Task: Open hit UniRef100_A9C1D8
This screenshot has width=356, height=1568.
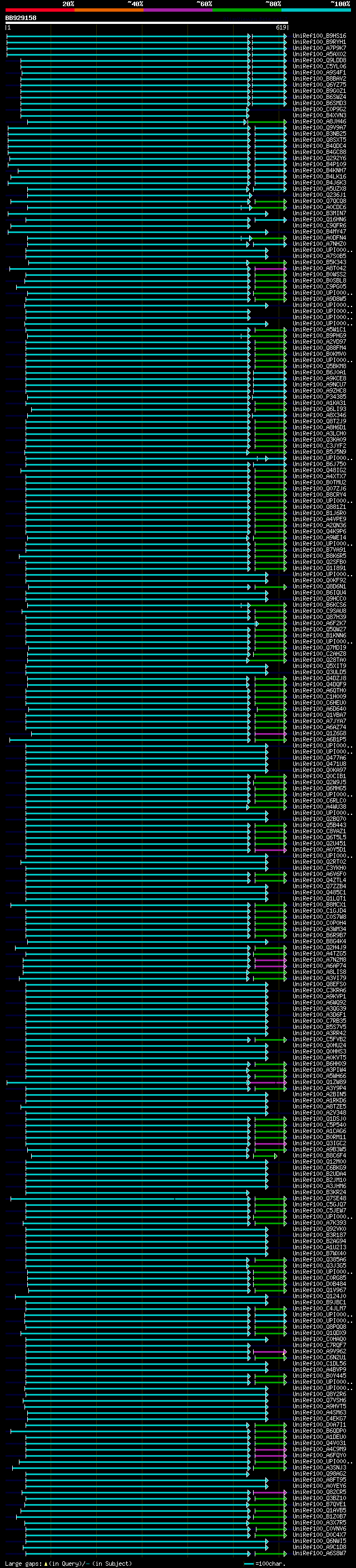Action: point(319,1547)
